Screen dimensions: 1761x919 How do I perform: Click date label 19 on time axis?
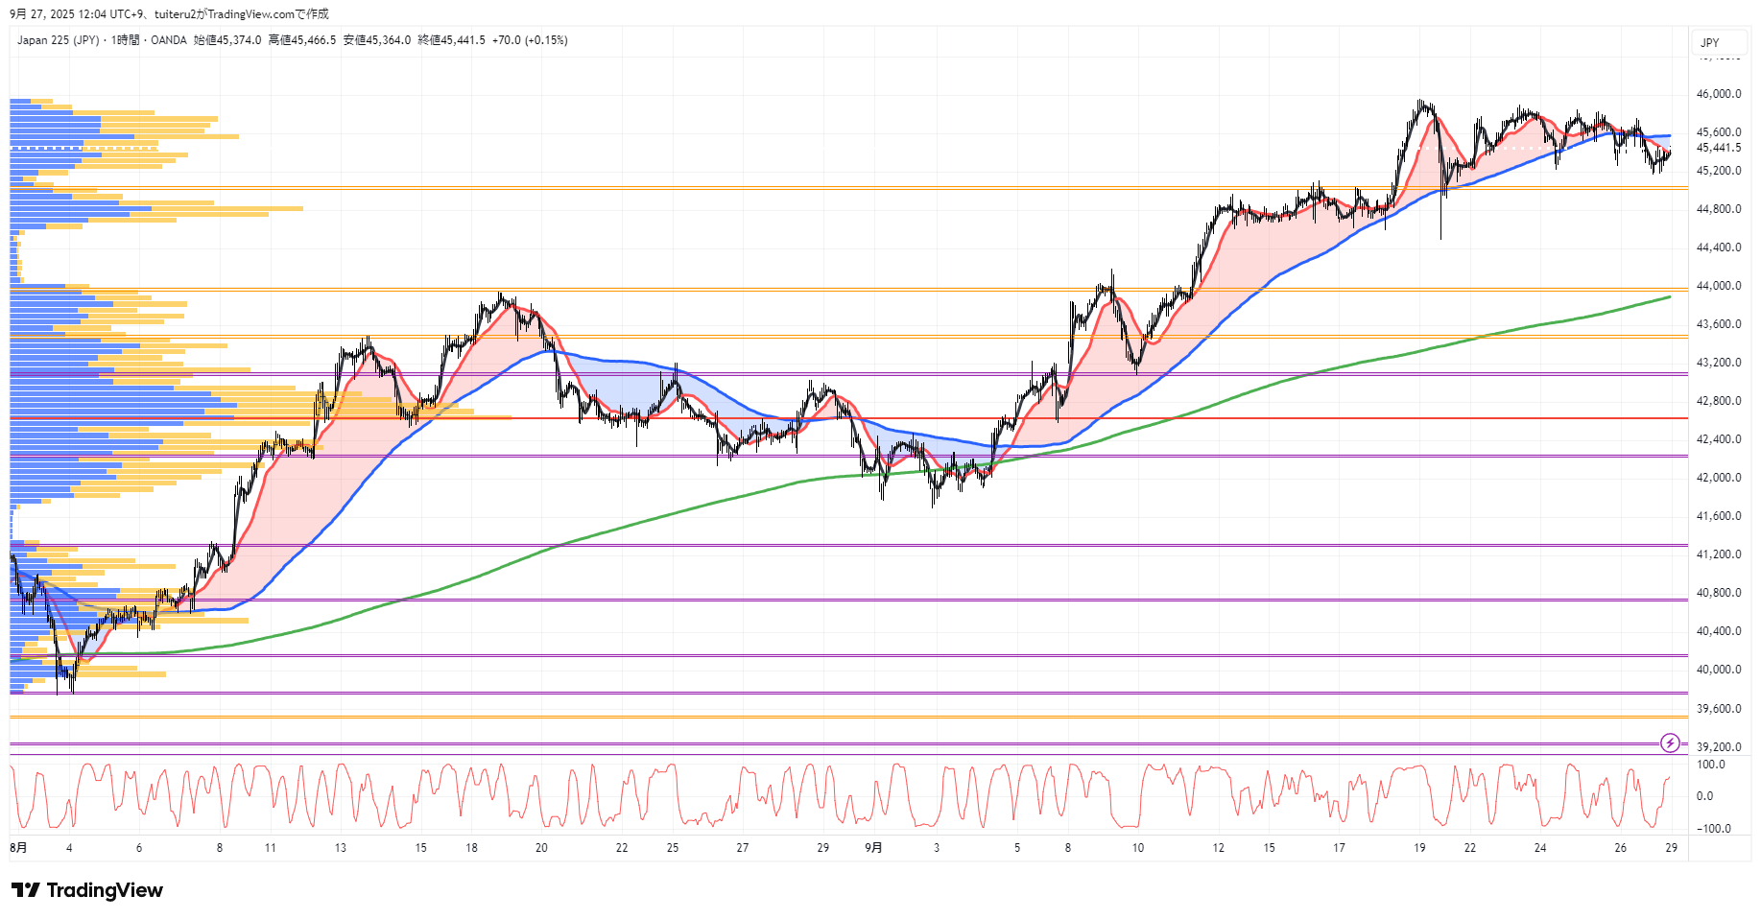(x=1419, y=848)
